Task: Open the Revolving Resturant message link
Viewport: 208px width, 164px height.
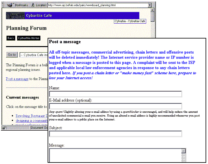Action: (32, 116)
